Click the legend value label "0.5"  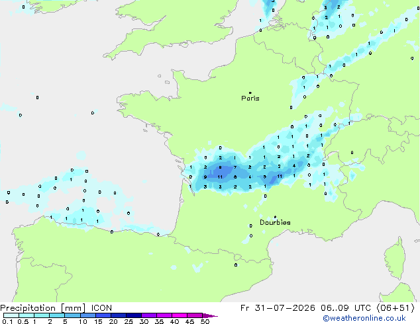23,321
